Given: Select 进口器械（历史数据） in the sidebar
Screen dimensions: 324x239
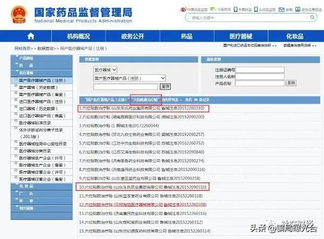Looking at the screenshot, I should (38, 108).
